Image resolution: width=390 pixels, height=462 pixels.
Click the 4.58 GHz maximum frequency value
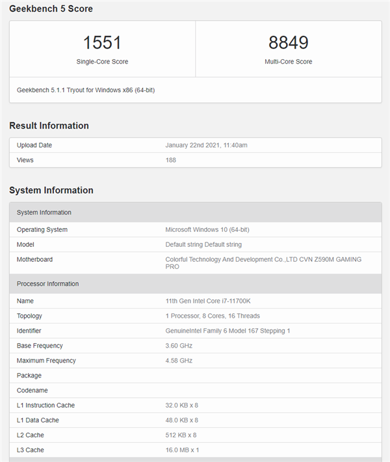tap(179, 361)
